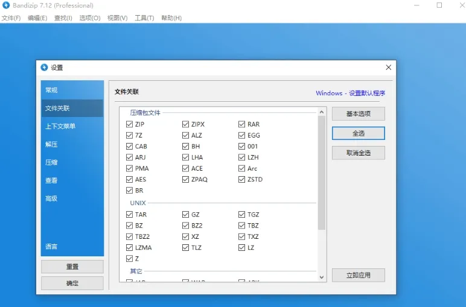Toggle the EGG checkbox
The height and width of the screenshot is (307, 466).
(241, 135)
